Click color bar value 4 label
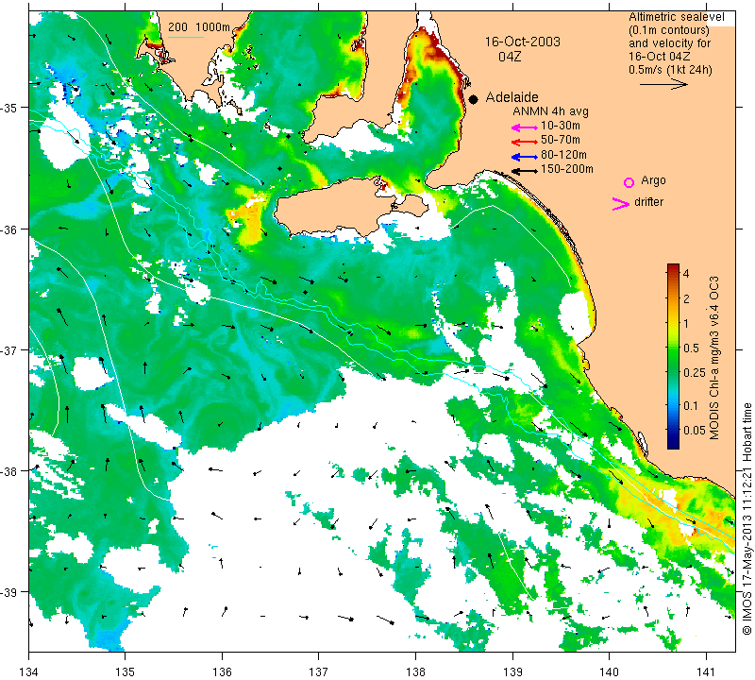The height and width of the screenshot is (680, 755). 686,274
